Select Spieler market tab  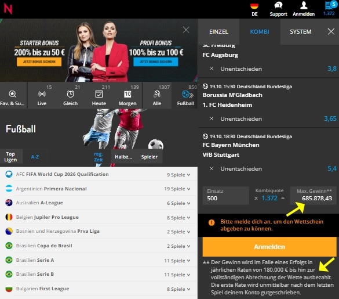pyautogui.click(x=149, y=157)
